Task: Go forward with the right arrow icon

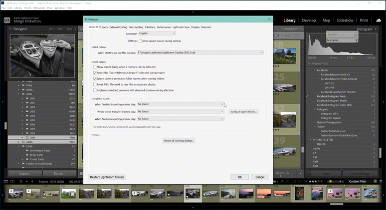Action: (x=32, y=181)
